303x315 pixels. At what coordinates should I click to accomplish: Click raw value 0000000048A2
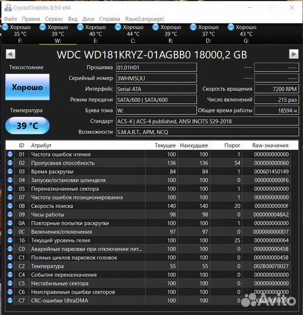click(271, 215)
